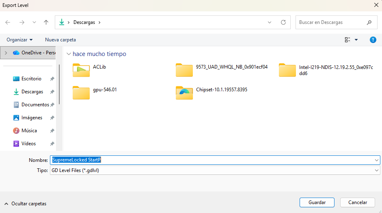Screen dimensions: 382x213
Task: Select the Intel-I219-NDIS folder icon
Action: click(x=287, y=70)
